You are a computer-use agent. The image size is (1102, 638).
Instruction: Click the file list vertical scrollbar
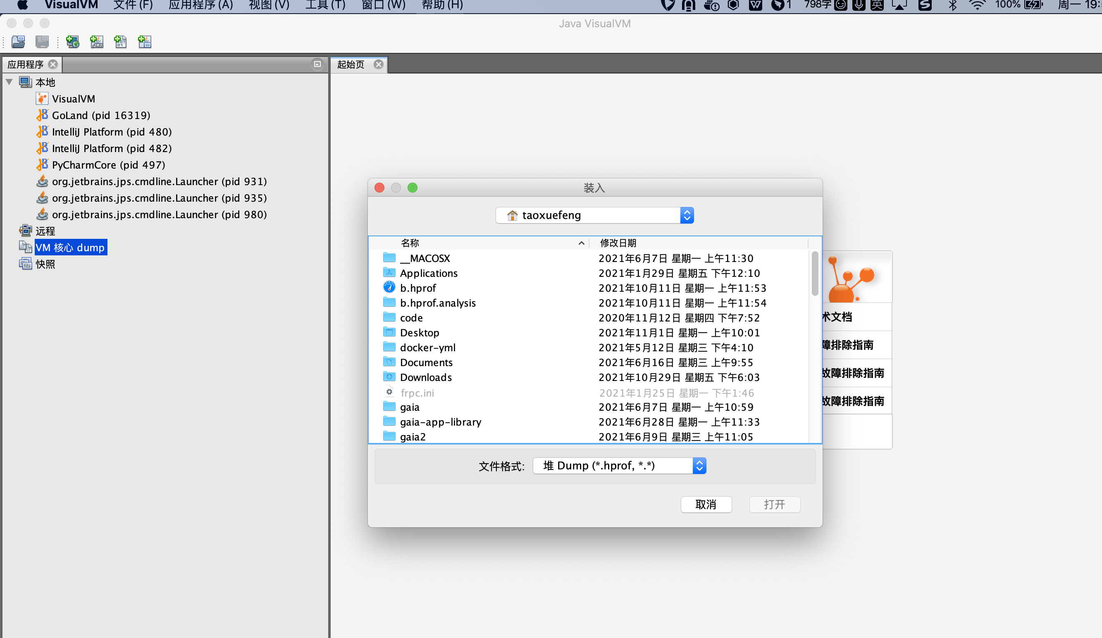[815, 274]
